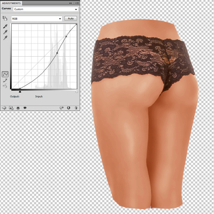Pick the white point eyedropper
The image size is (214, 214).
tap(5, 38)
